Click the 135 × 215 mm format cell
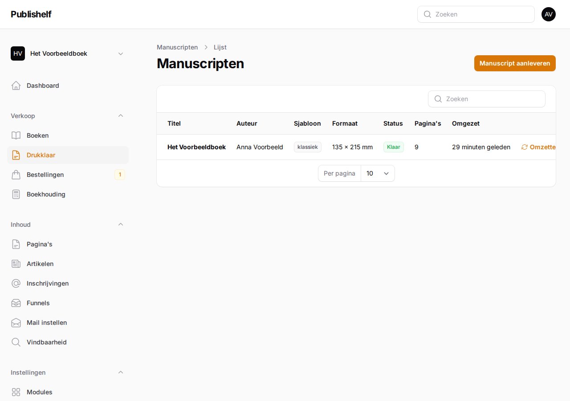This screenshot has width=570, height=401. tap(352, 147)
